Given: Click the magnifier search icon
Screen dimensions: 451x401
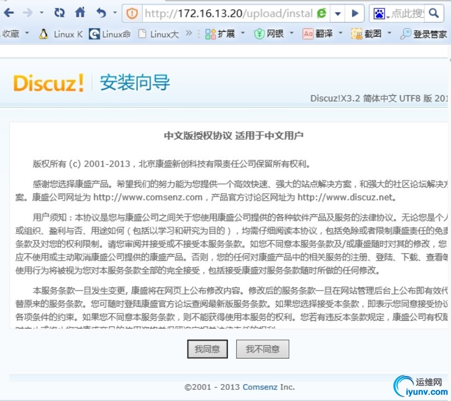Looking at the screenshot, I should coord(433,13).
